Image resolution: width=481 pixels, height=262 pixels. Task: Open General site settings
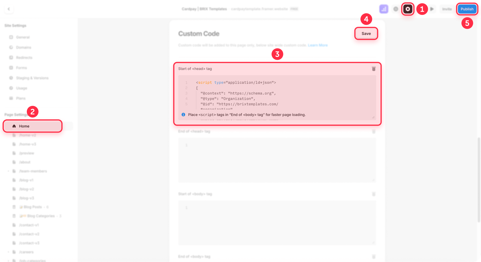pos(23,37)
